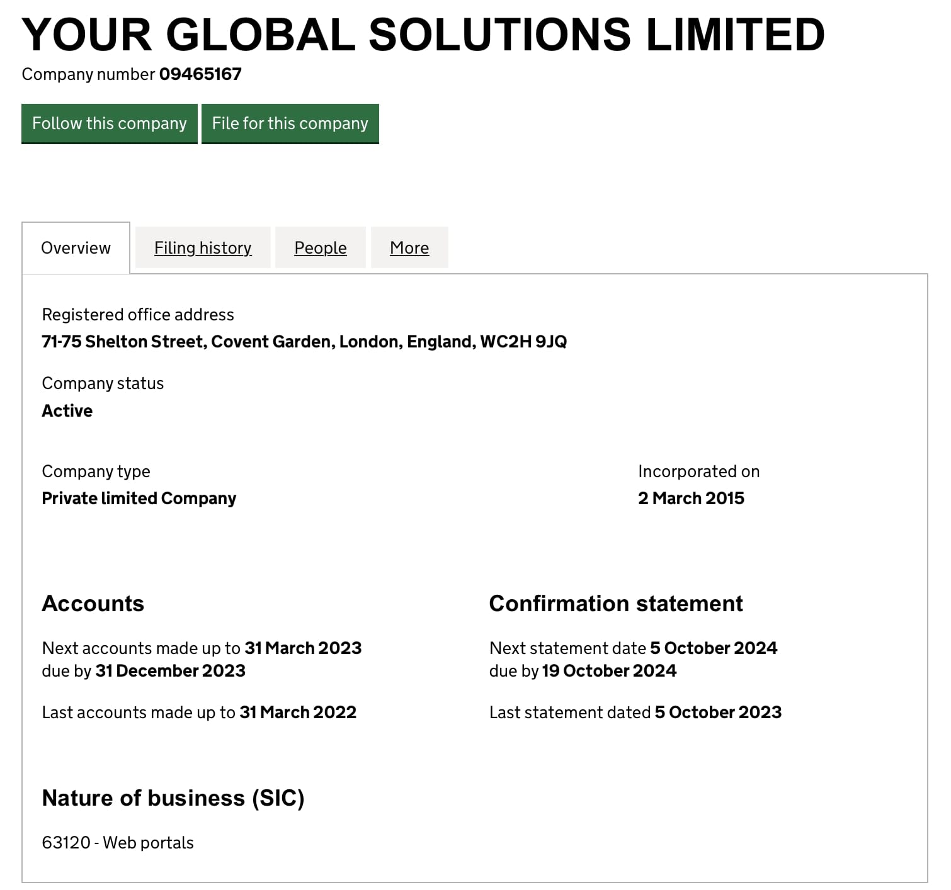Click the Accounts section heading

(x=93, y=604)
